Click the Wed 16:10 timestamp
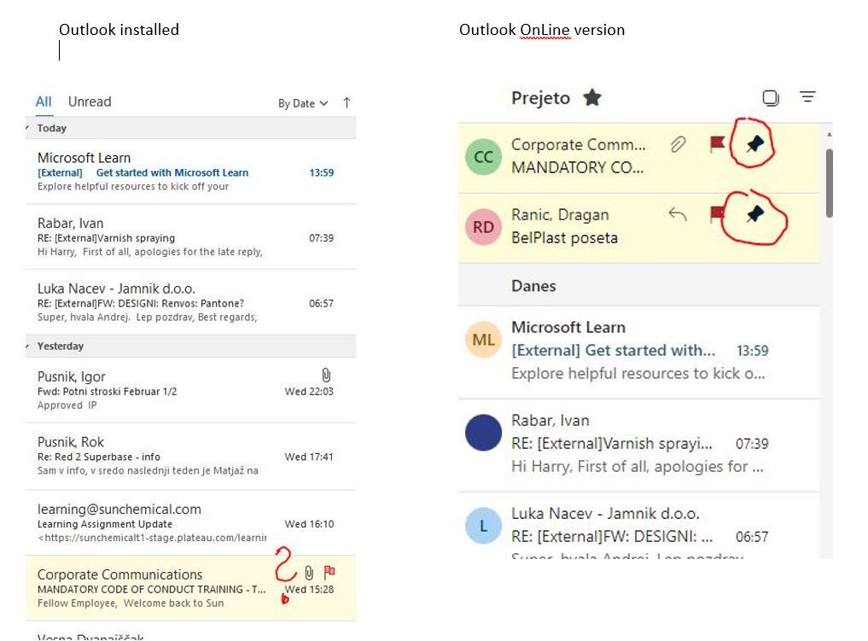868x641 pixels. tap(309, 524)
